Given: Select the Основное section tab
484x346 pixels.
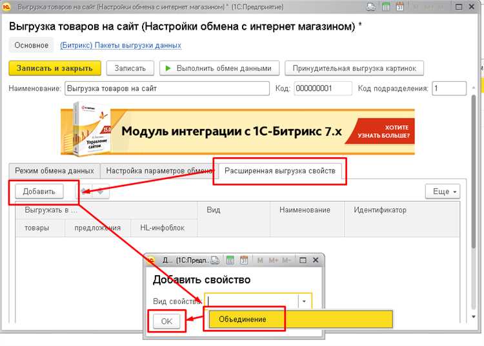Looking at the screenshot, I should tap(32, 45).
